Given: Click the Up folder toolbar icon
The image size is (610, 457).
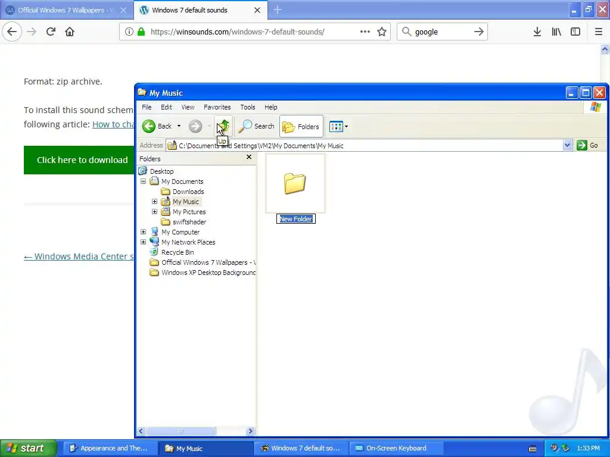Looking at the screenshot, I should pos(223,126).
